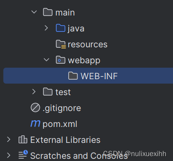
Task: Select the resources label text
Action: (x=88, y=45)
